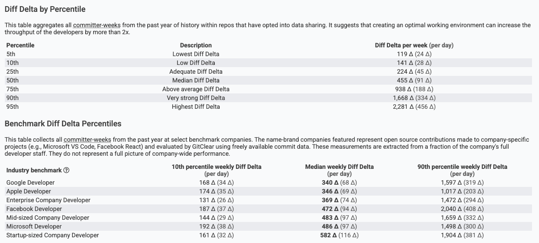Click the help icon beside Industry benchmark
Viewport: 539px width, 243px height.
coord(67,171)
